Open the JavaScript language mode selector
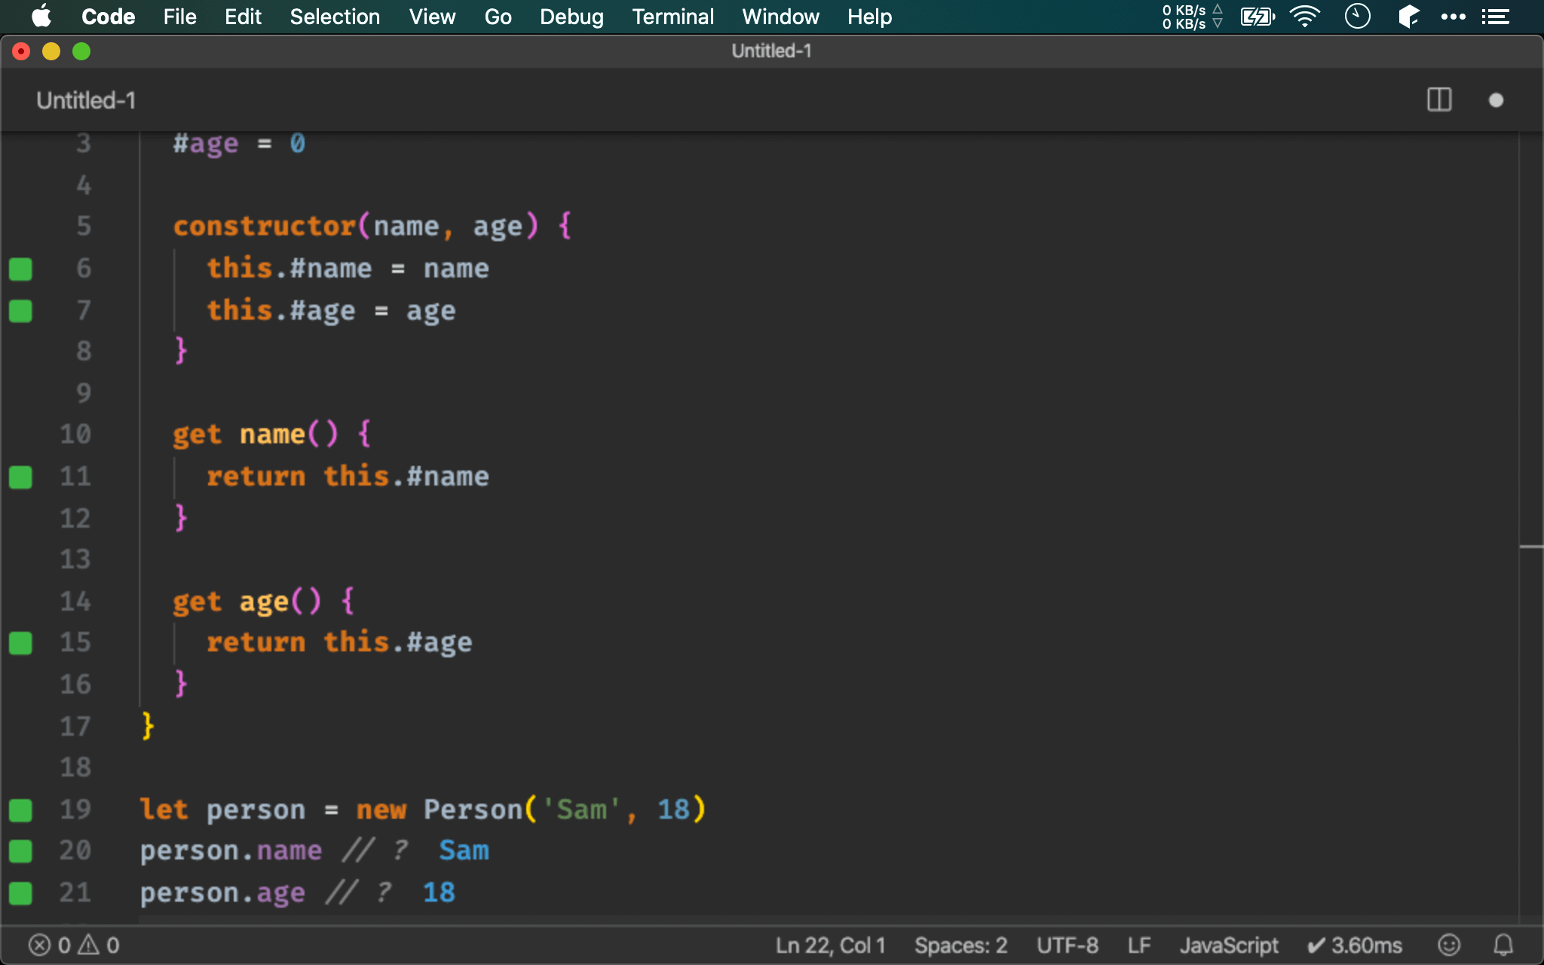Screen dimensions: 1544x965 click(x=1228, y=945)
